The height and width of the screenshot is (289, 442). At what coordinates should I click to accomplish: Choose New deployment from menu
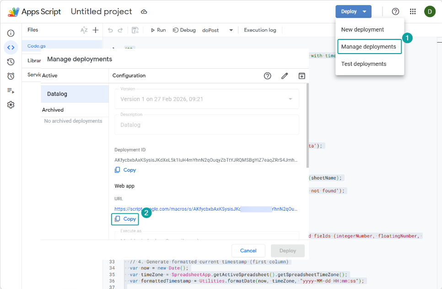[362, 30]
